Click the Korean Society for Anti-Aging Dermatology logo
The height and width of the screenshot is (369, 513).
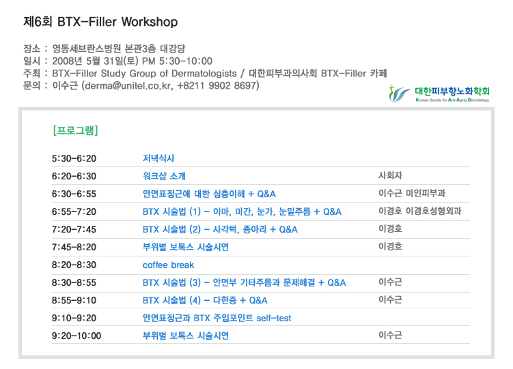[441, 93]
